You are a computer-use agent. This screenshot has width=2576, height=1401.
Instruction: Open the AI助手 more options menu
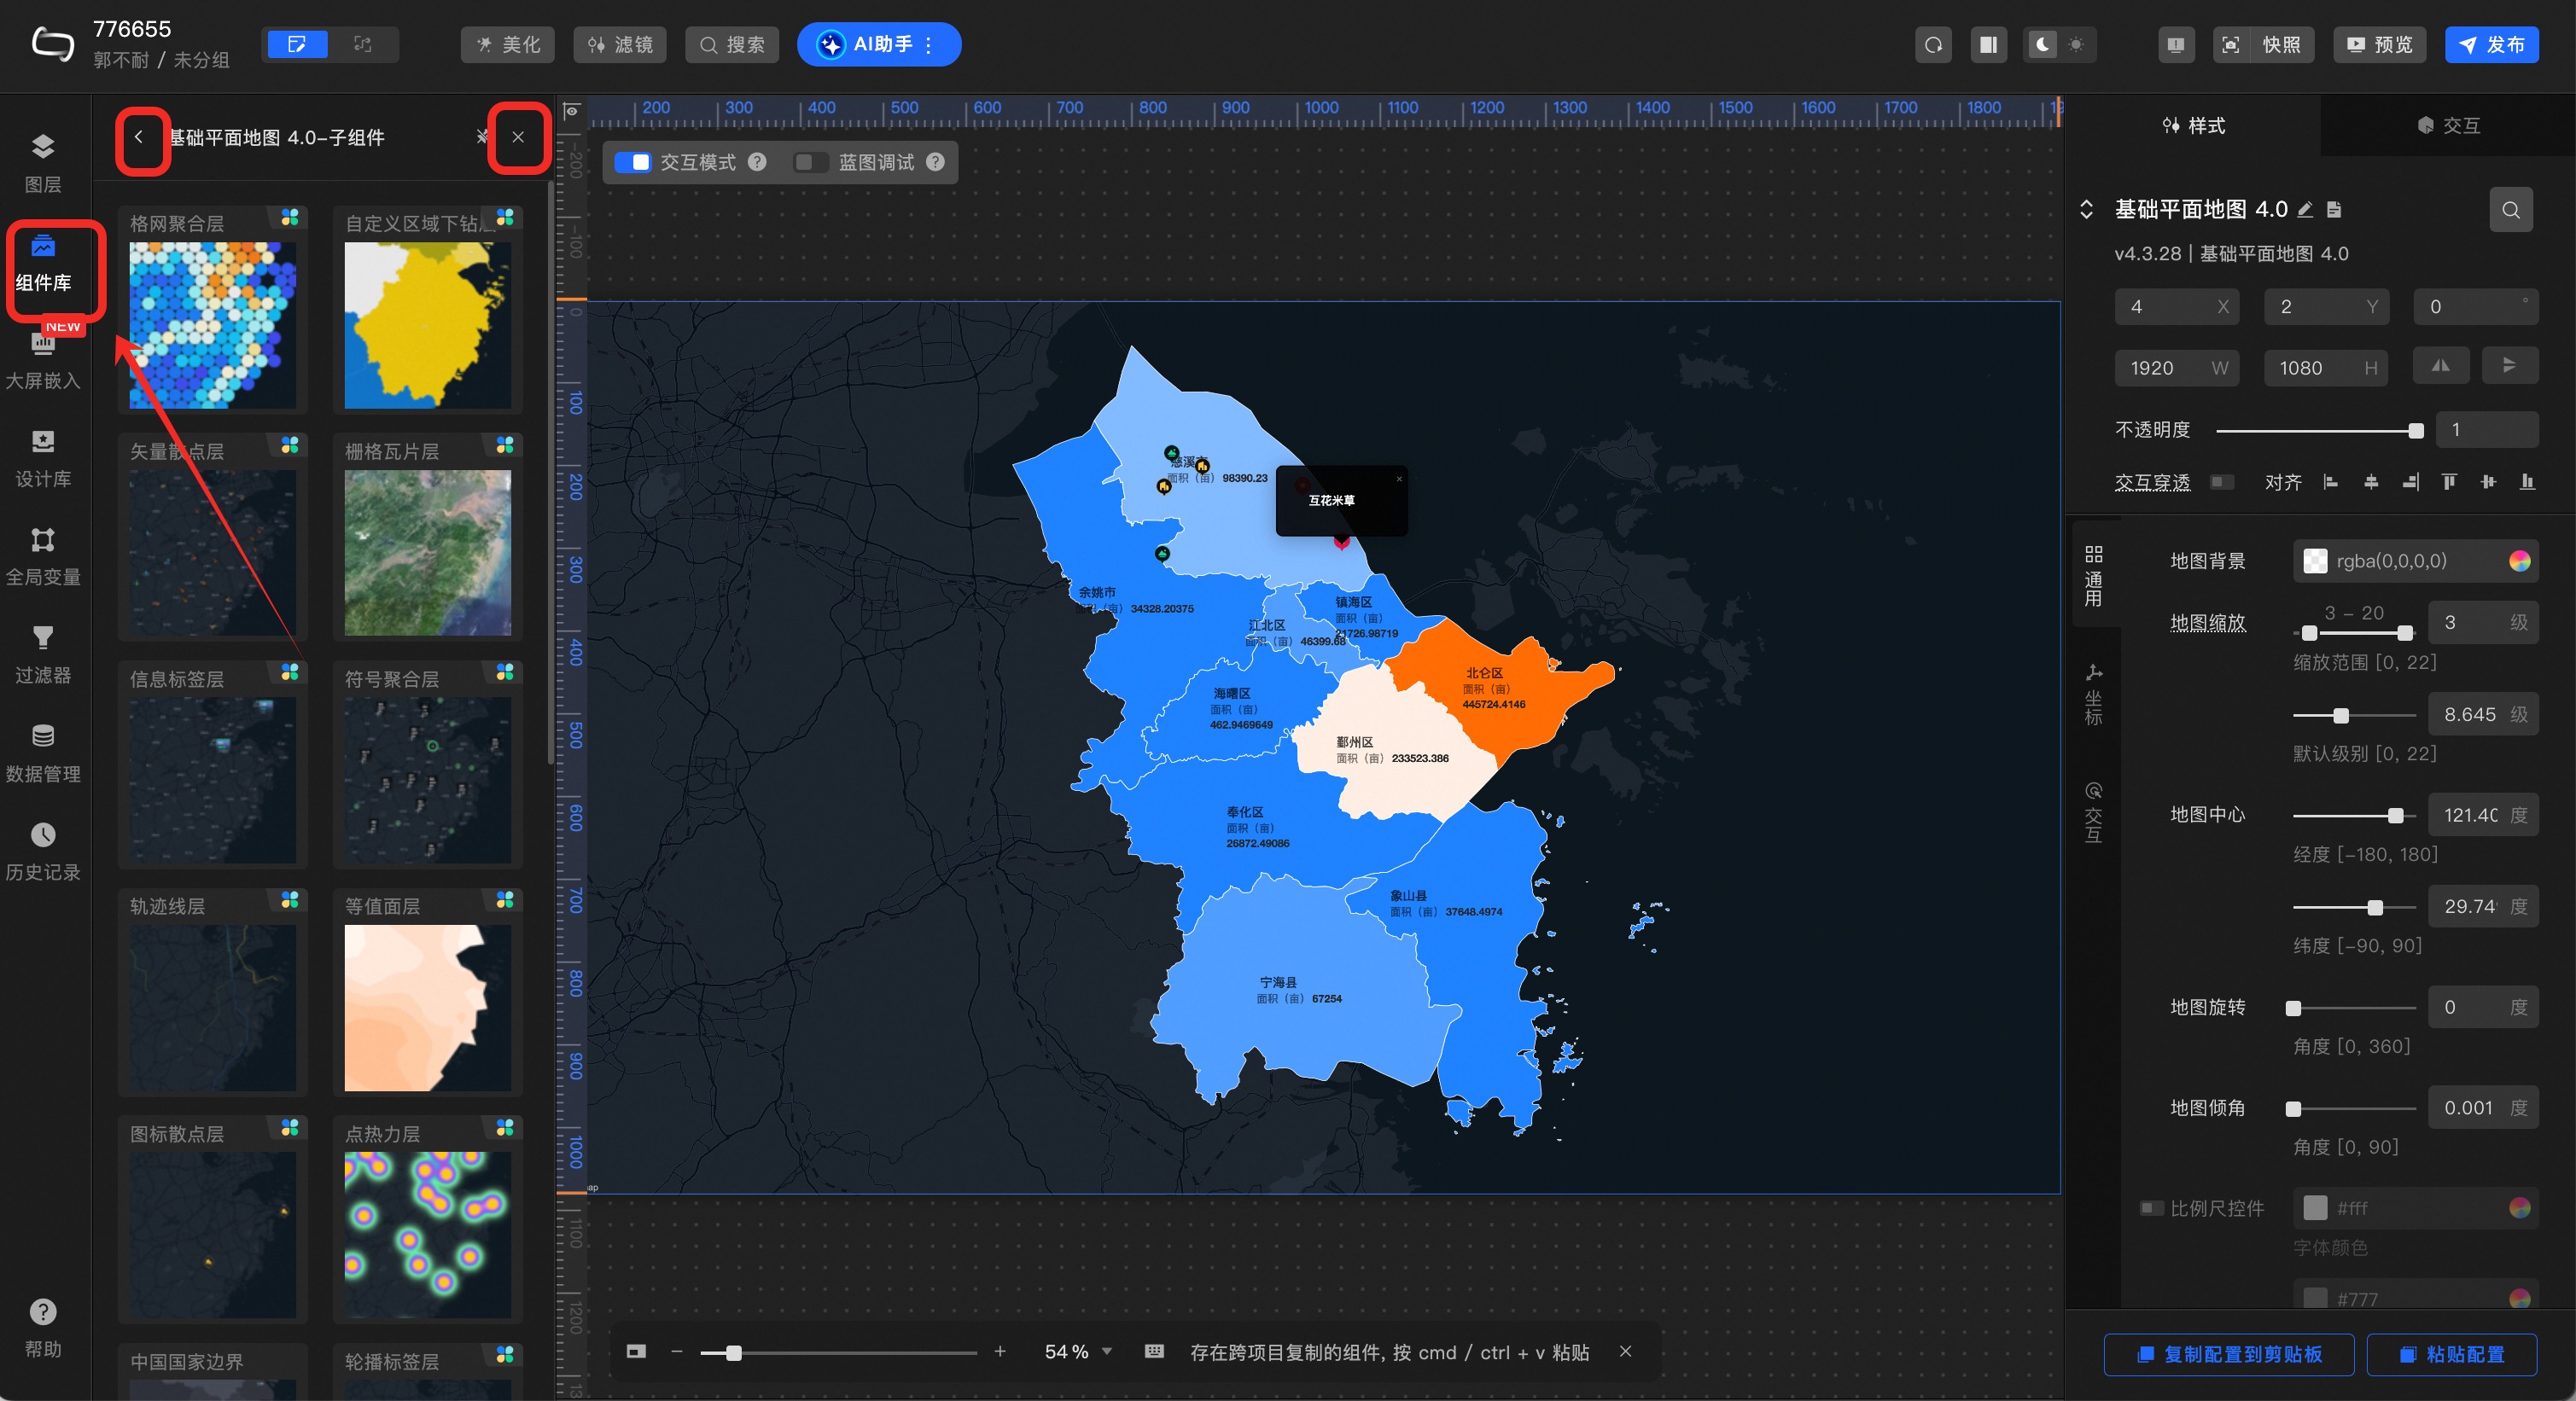(929, 45)
